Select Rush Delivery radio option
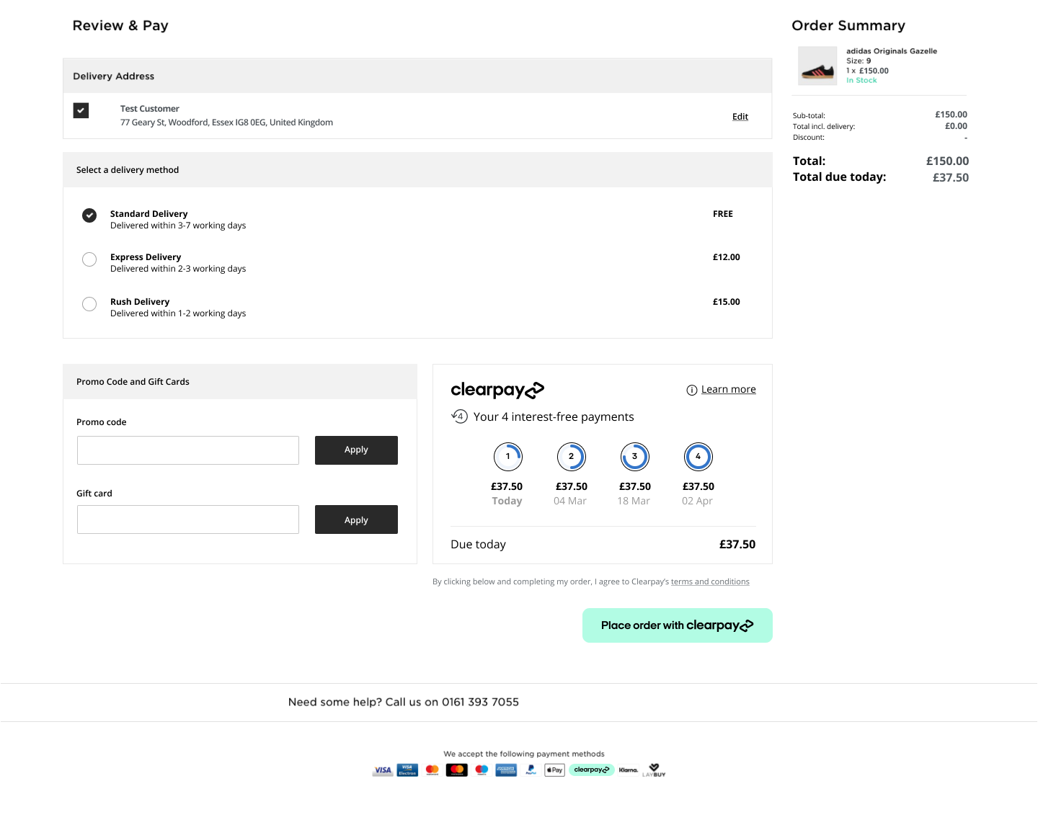The width and height of the screenshot is (1038, 825). 89,304
